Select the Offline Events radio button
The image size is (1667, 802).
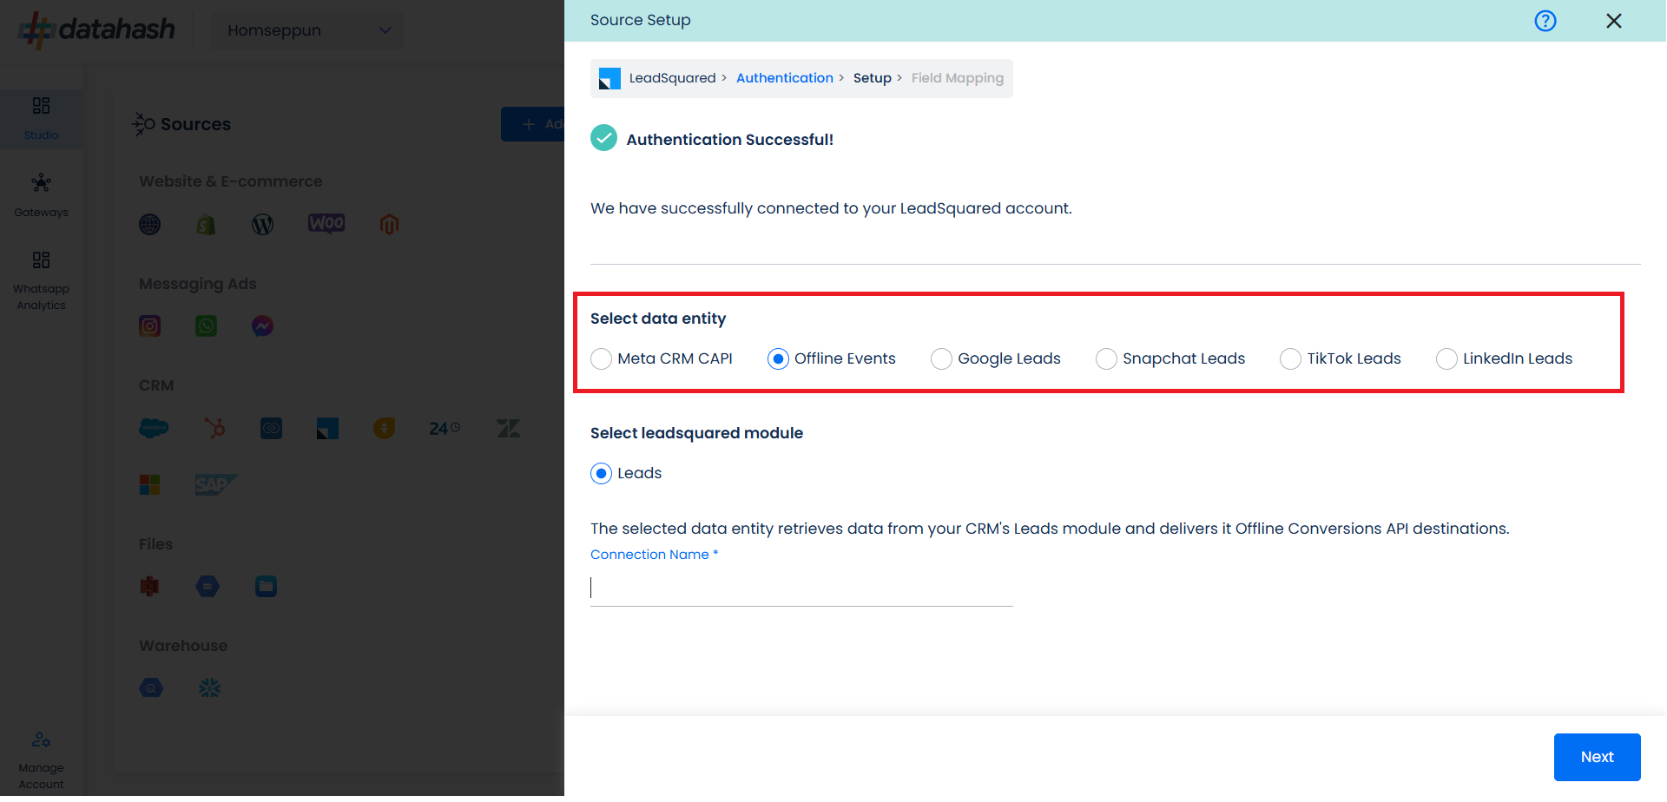tap(778, 359)
